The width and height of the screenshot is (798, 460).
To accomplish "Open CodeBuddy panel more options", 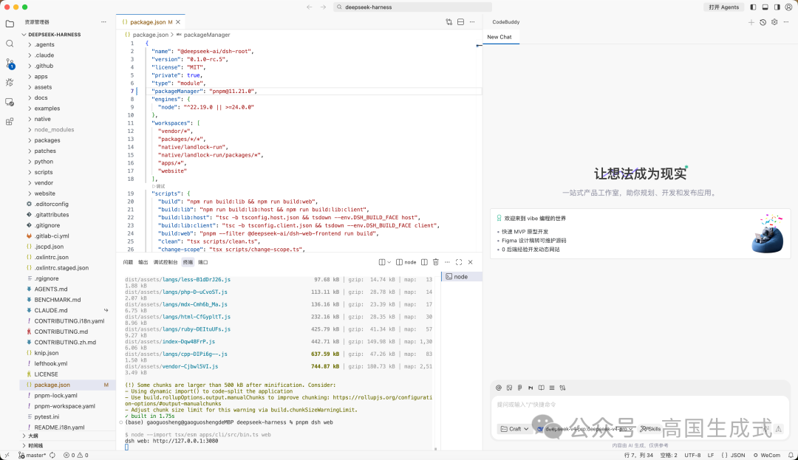I will 786,22.
